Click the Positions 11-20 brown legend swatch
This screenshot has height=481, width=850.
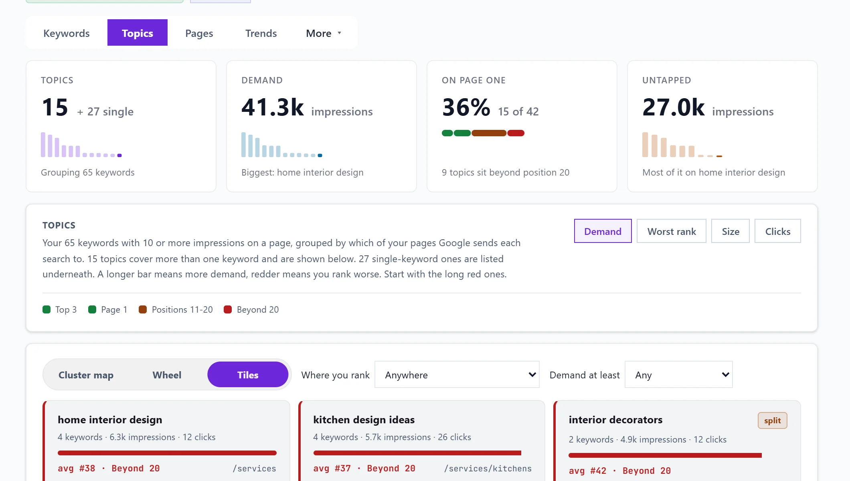click(143, 309)
